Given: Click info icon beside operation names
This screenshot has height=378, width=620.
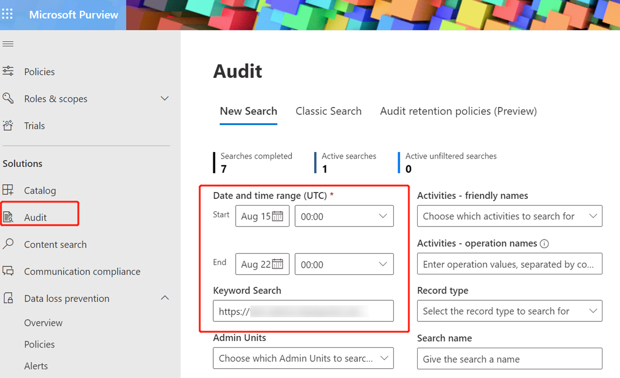Looking at the screenshot, I should click(x=544, y=244).
